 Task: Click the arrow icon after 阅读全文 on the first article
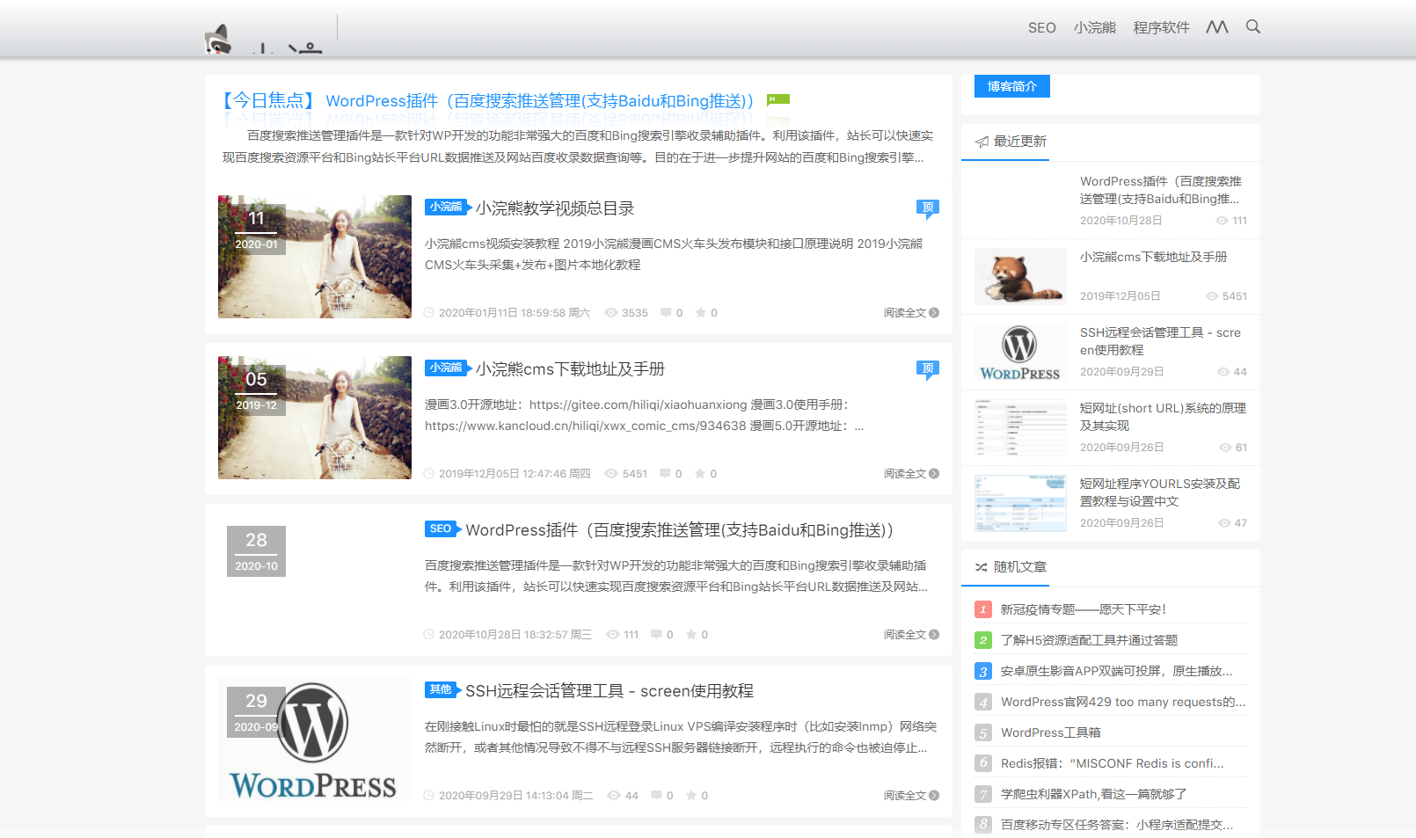(x=935, y=312)
